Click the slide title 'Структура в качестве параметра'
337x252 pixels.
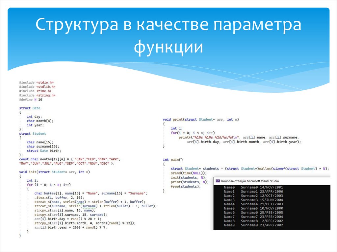click(168, 24)
